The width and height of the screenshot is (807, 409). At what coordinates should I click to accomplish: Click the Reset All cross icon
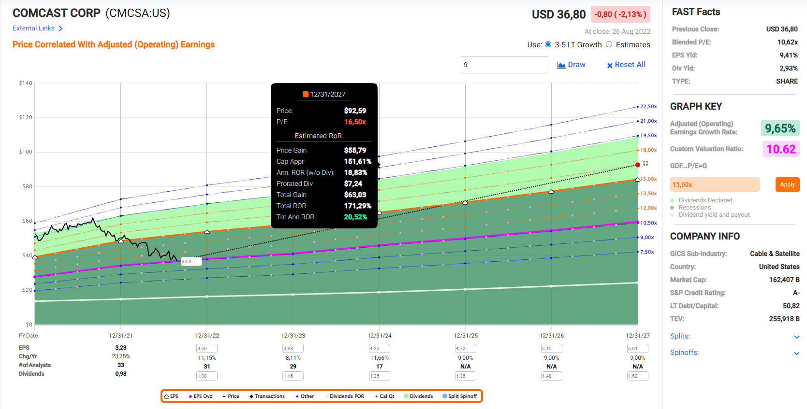[x=610, y=65]
